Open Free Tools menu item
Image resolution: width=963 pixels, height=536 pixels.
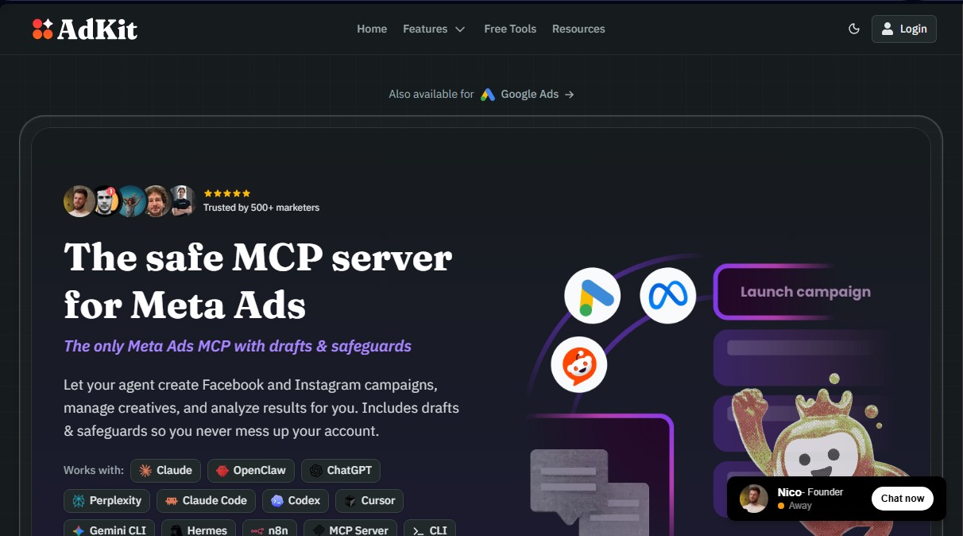pyautogui.click(x=510, y=29)
